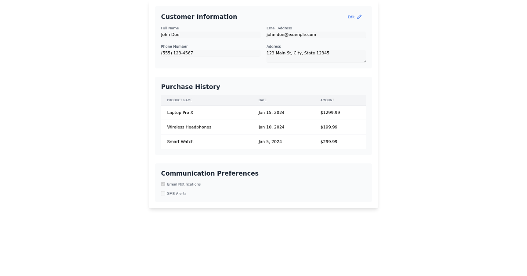Focus the Phone Number input

[210, 53]
